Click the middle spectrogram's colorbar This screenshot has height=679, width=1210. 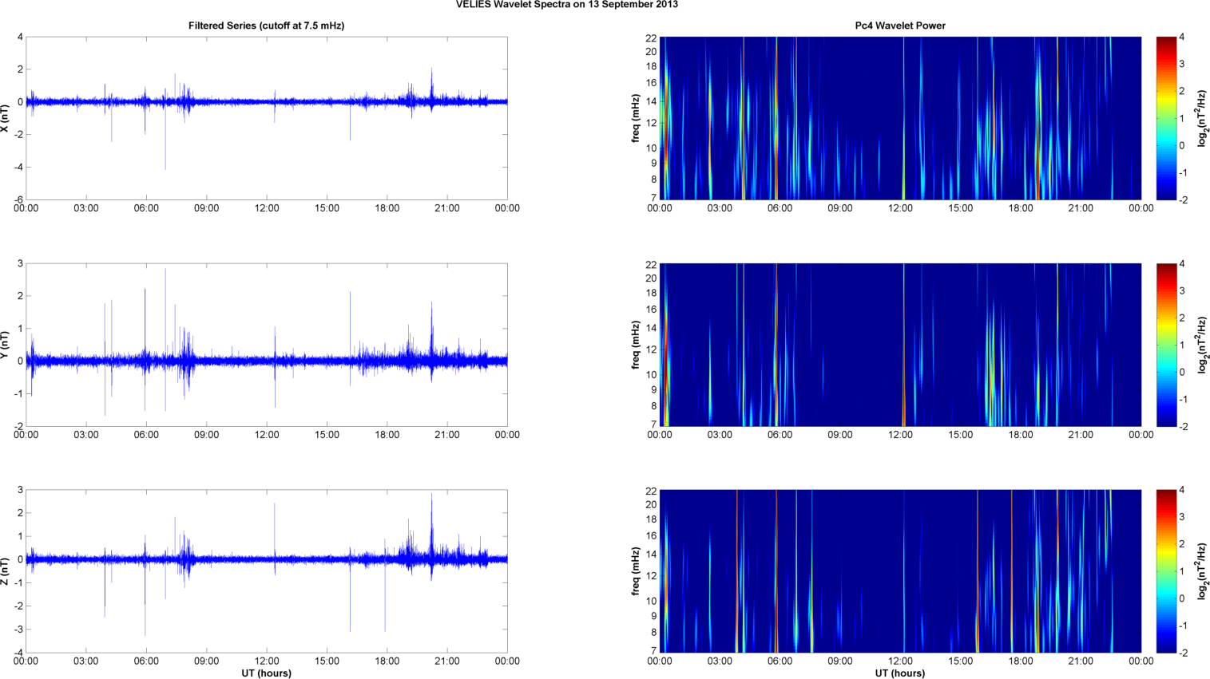[x=1166, y=345]
